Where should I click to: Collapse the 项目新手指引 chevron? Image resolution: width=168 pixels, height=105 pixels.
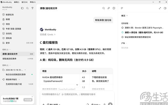pyautogui.click(x=19, y=79)
